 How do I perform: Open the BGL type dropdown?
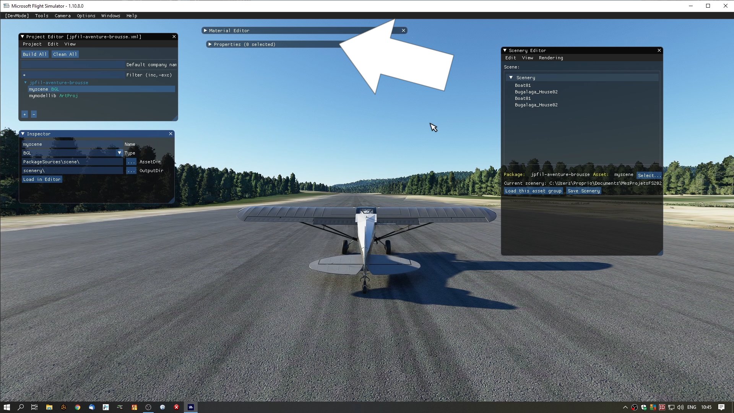(x=119, y=153)
